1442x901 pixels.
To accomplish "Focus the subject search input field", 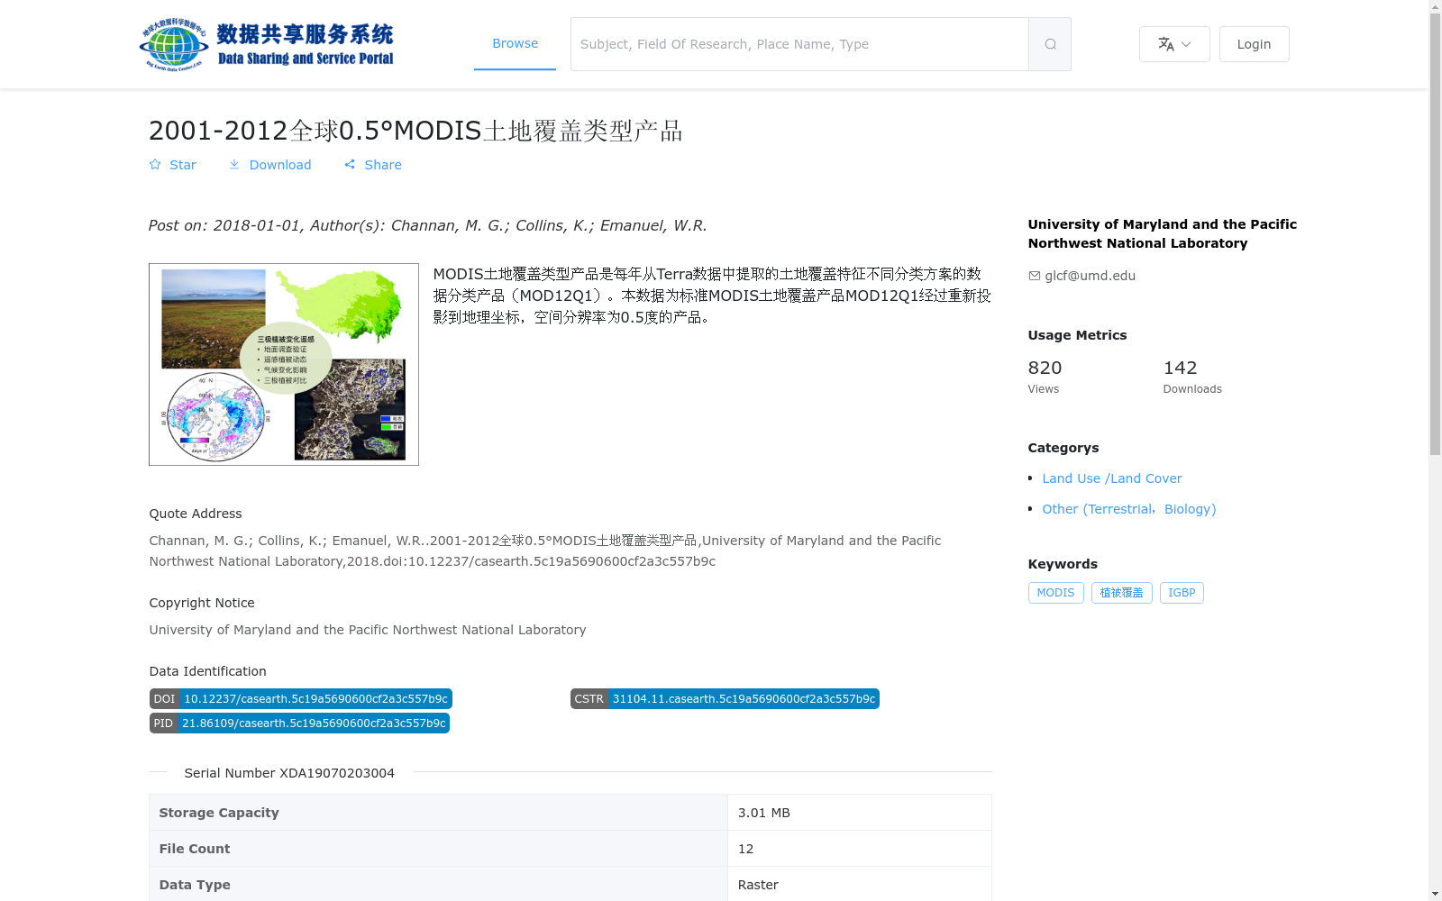I will 799,44.
